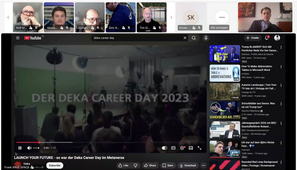This screenshot has width=297, height=170.
Task: Subscribe to the Deka channel
Action: (x=55, y=165)
